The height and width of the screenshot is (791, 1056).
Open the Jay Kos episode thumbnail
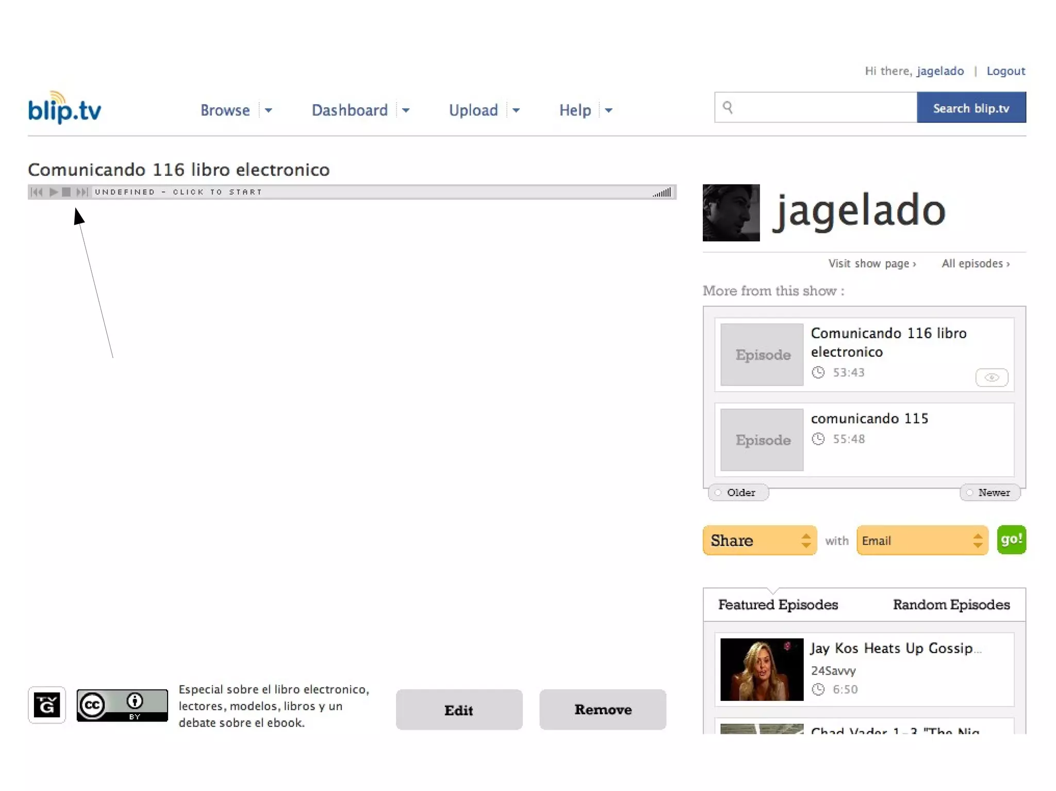(762, 669)
